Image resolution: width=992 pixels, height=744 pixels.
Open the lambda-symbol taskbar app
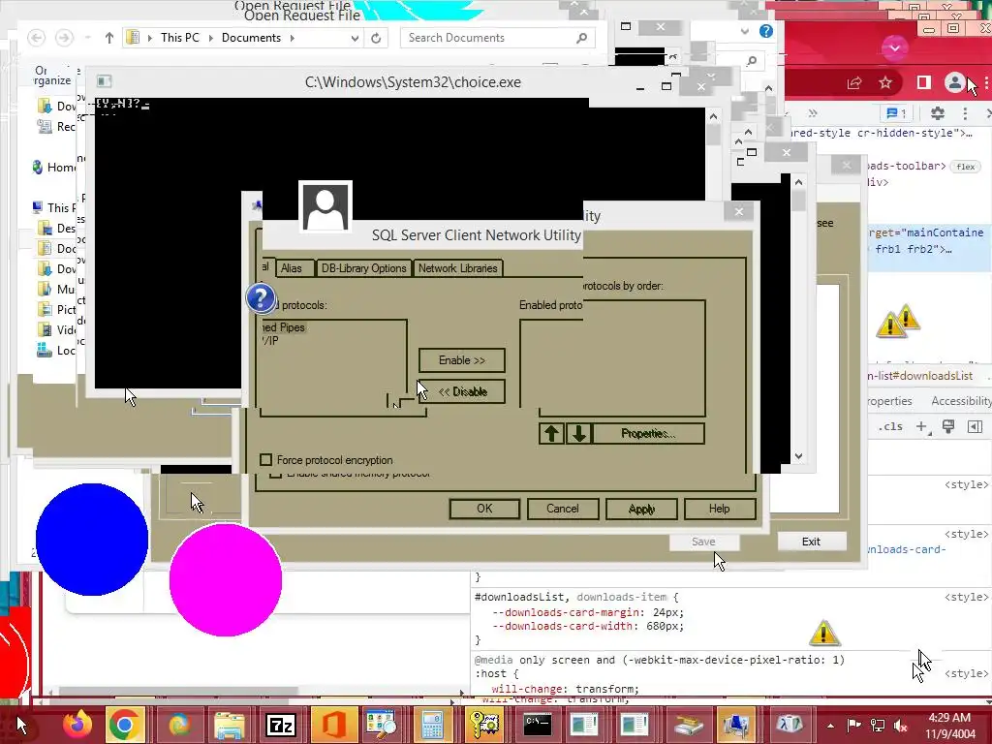[x=790, y=725]
